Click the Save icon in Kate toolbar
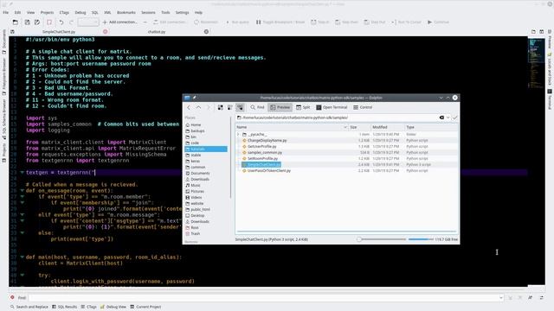Viewport: 554px width, 311px height. point(27,22)
